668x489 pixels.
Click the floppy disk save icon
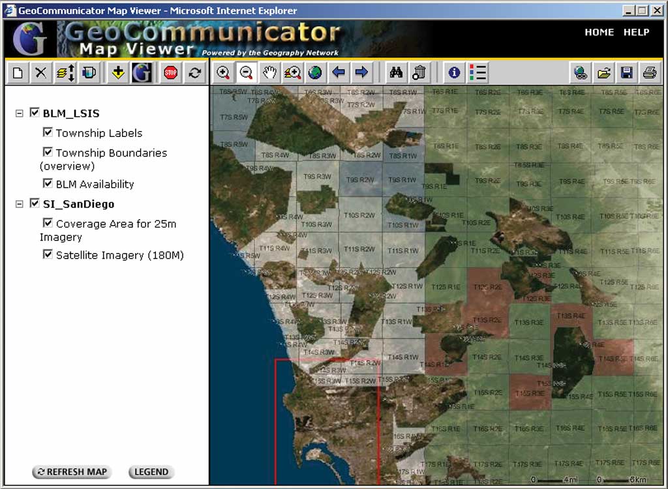(x=626, y=73)
